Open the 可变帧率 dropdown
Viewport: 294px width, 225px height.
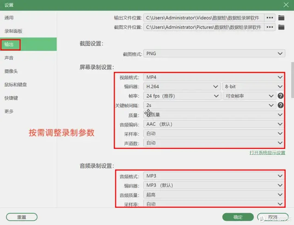[x=249, y=96]
